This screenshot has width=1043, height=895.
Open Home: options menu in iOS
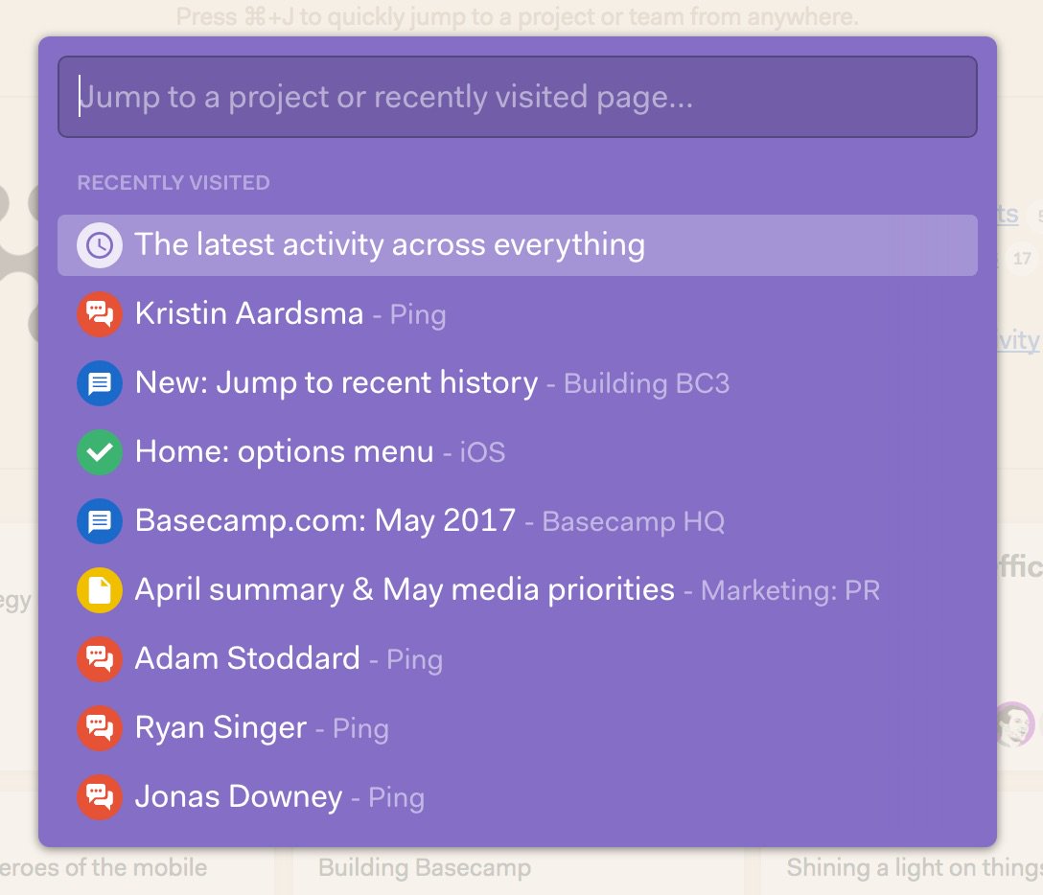pos(518,453)
